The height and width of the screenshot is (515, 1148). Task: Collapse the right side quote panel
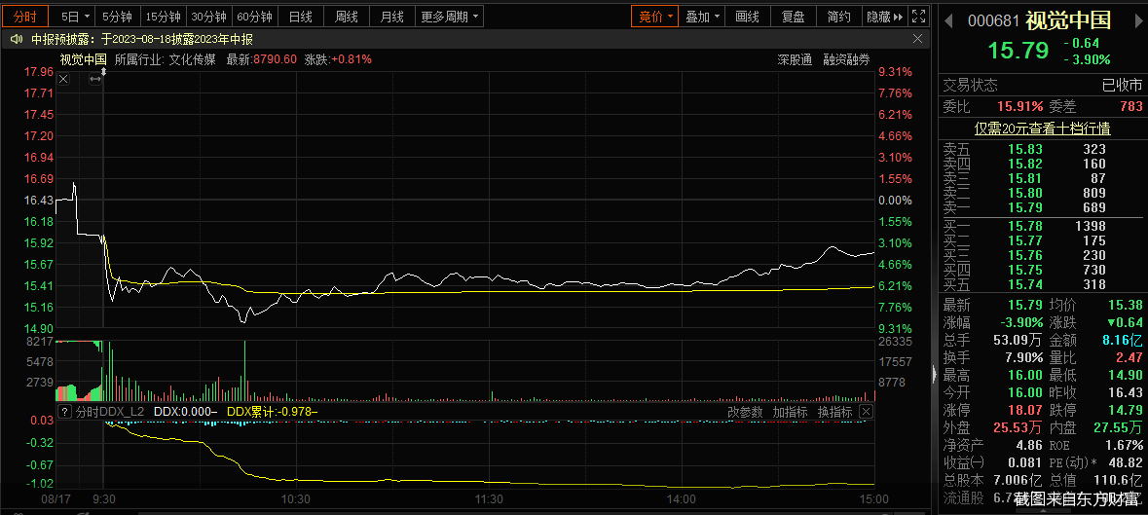point(935,374)
